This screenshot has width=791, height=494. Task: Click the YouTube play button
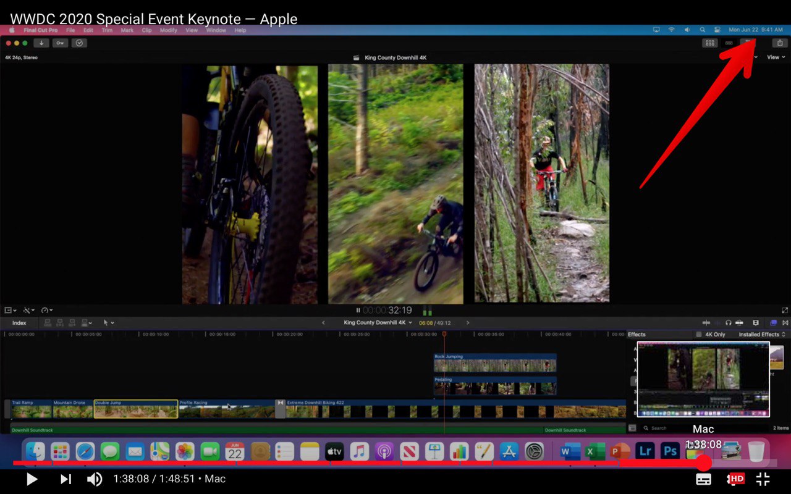tap(32, 479)
